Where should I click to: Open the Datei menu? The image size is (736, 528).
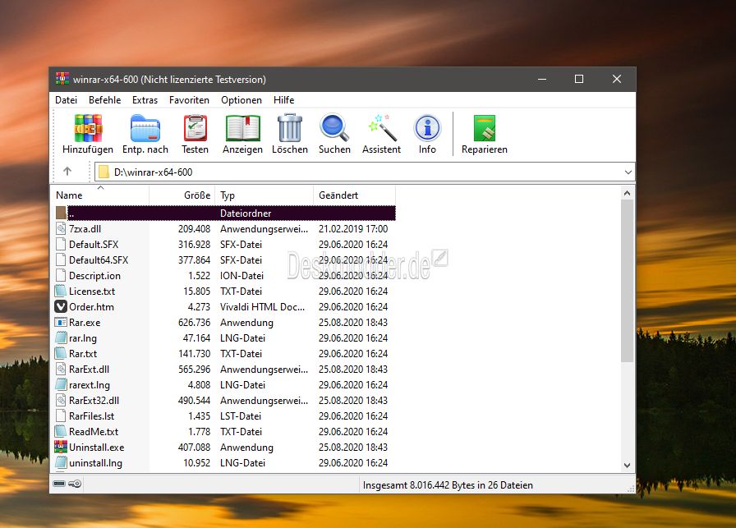click(x=67, y=100)
